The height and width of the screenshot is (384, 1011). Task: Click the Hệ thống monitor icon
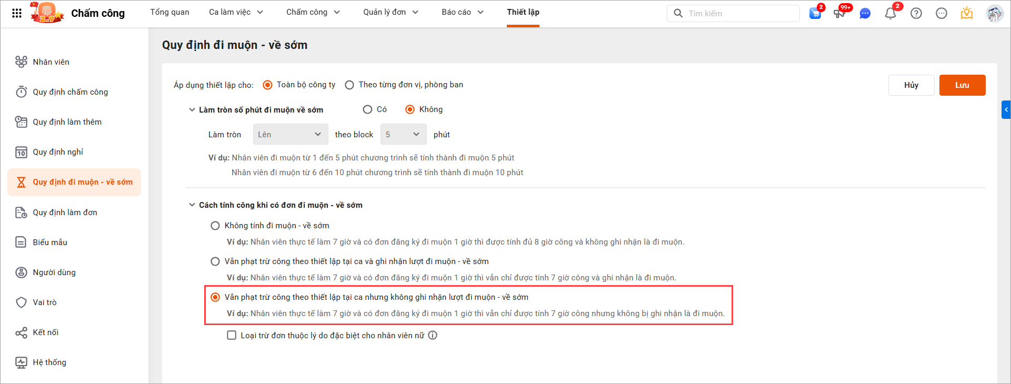click(21, 362)
